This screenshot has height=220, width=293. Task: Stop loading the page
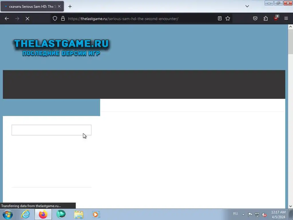(x=27, y=19)
